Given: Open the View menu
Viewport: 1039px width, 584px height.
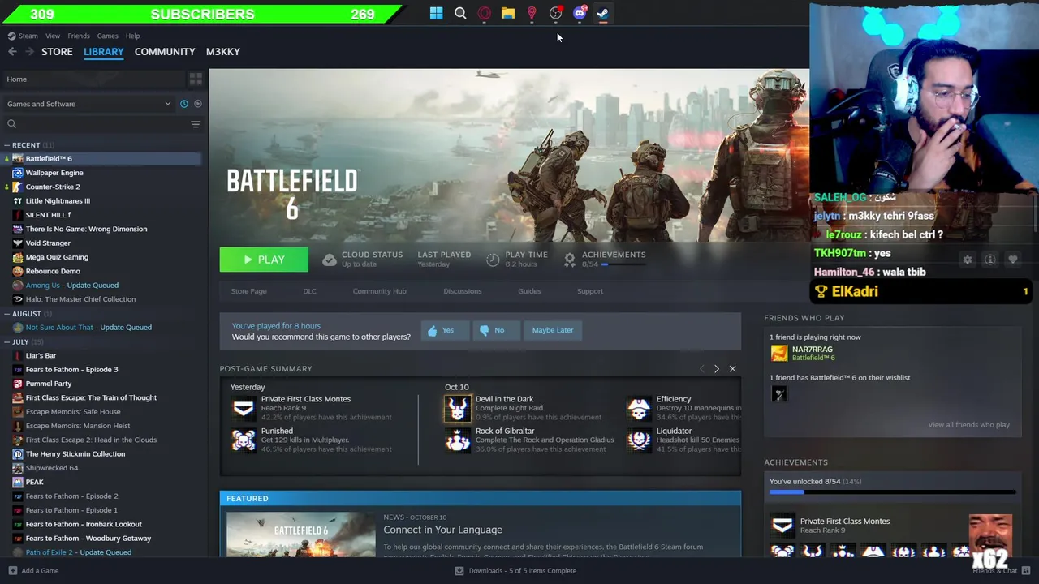Looking at the screenshot, I should [x=53, y=36].
